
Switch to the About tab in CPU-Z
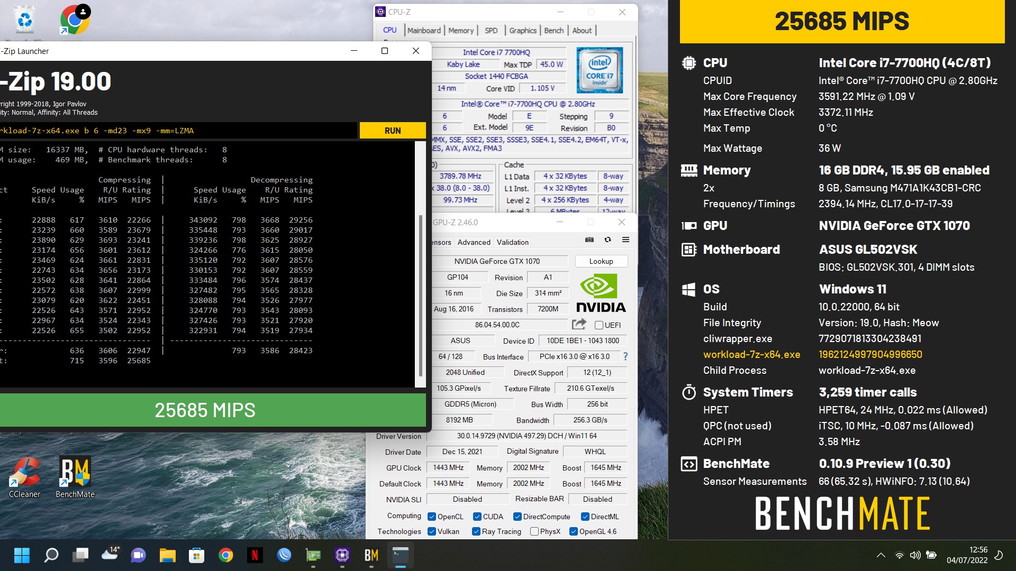click(582, 31)
